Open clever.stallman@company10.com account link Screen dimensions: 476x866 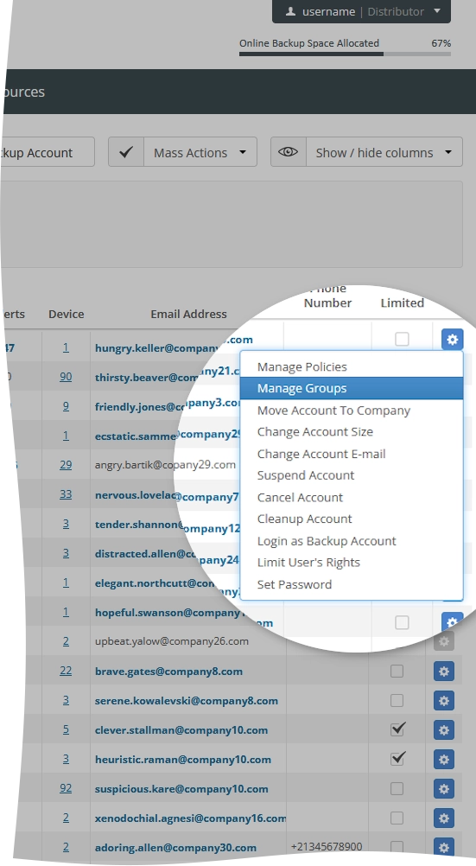click(x=181, y=729)
